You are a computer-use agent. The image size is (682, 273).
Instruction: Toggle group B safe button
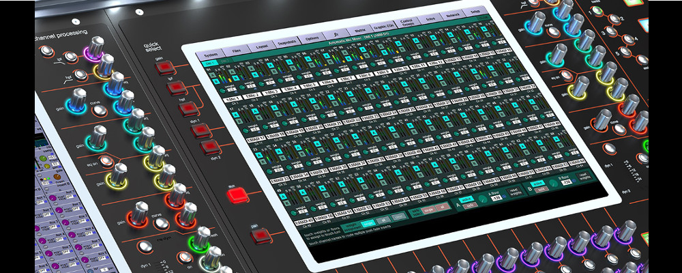click(542, 190)
